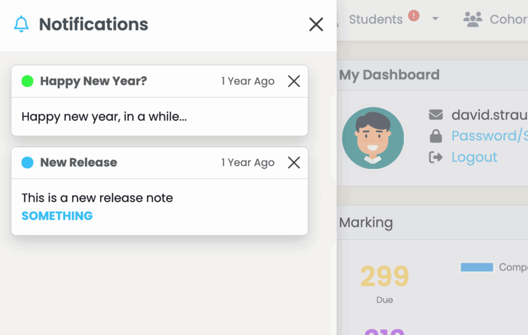Close the Notifications panel
The image size is (528, 335).
(x=316, y=24)
